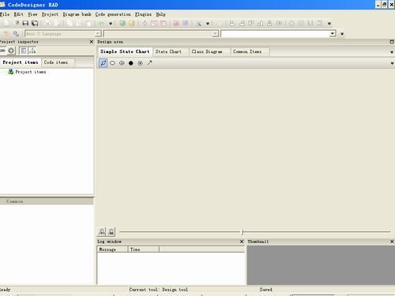This screenshot has width=395, height=296.
Task: Switch to the Common Items tab
Action: 247,51
